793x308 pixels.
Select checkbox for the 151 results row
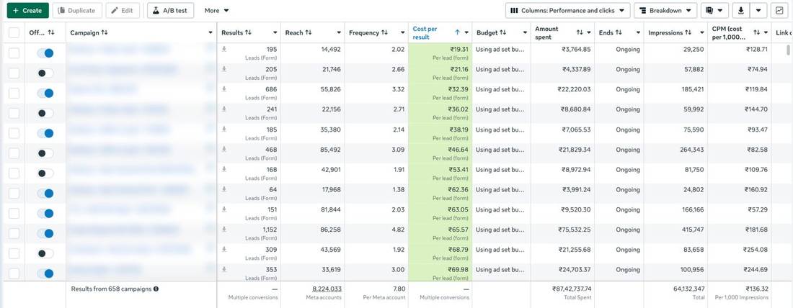(x=14, y=213)
